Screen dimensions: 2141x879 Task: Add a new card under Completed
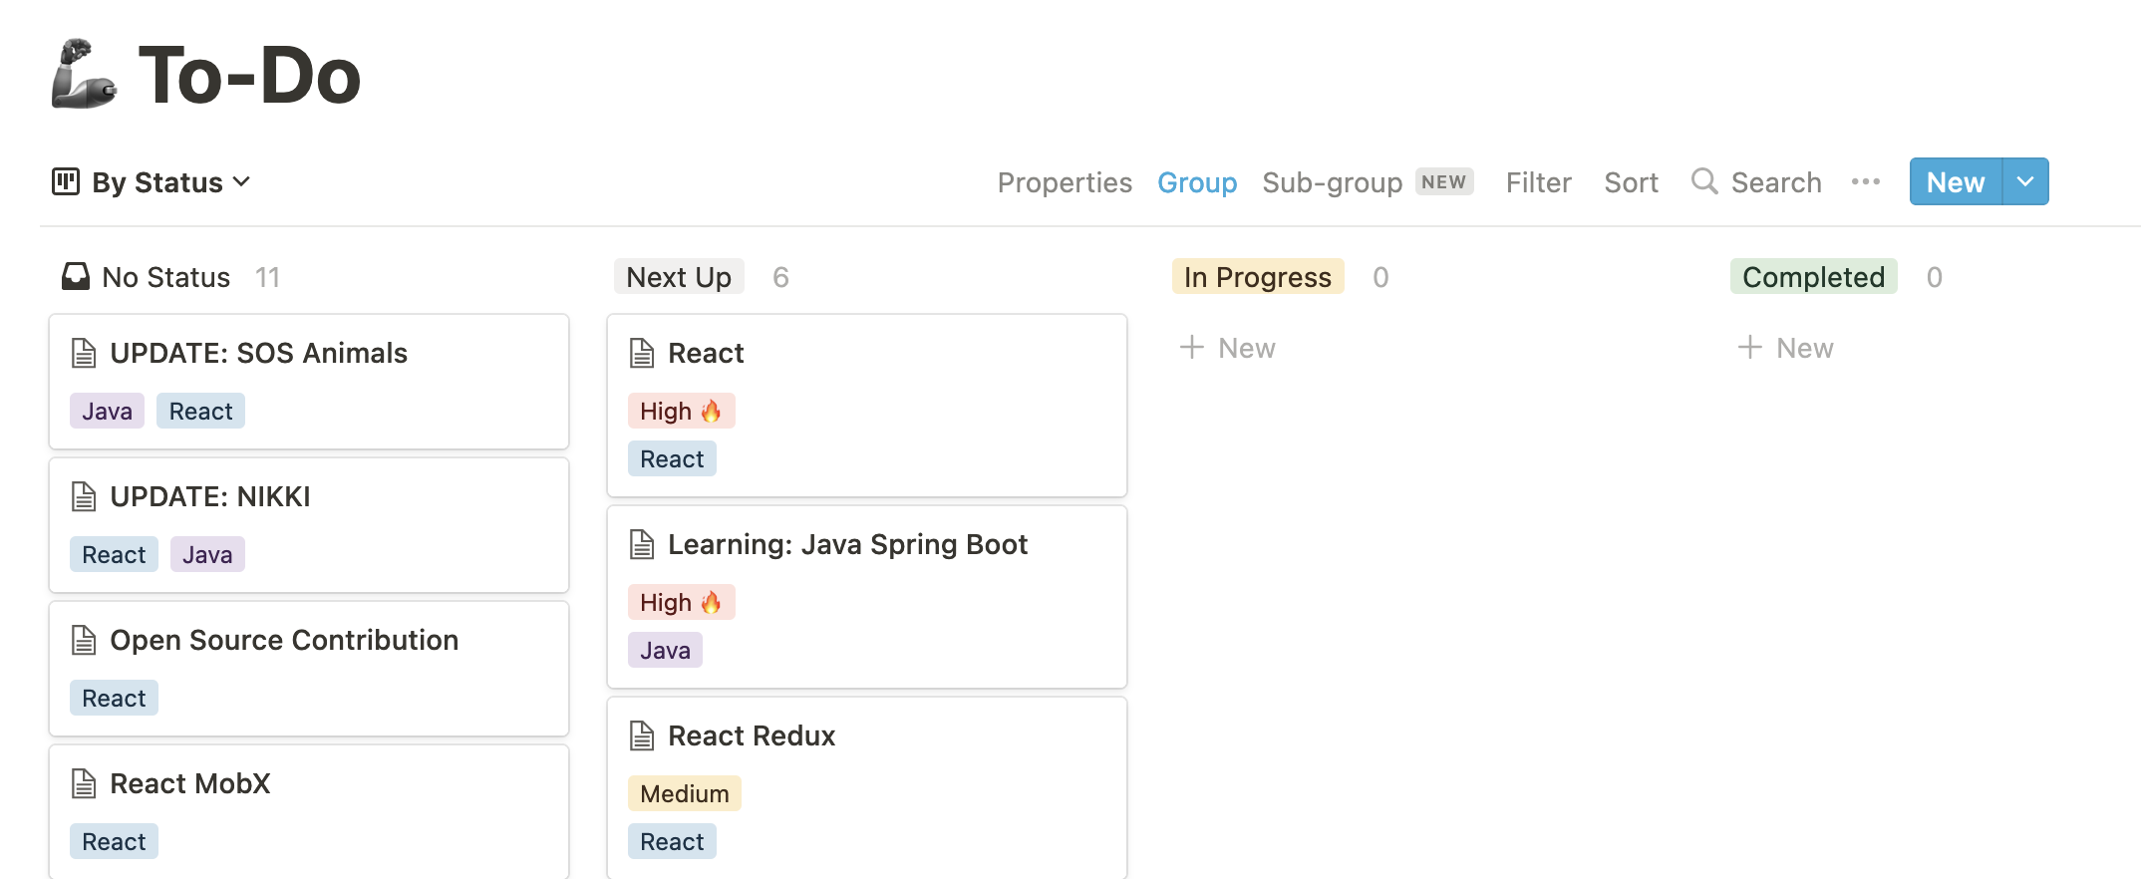click(x=1786, y=348)
